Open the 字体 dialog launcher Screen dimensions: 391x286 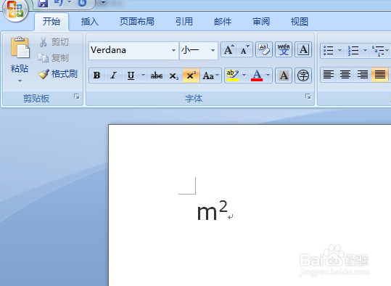pos(308,97)
